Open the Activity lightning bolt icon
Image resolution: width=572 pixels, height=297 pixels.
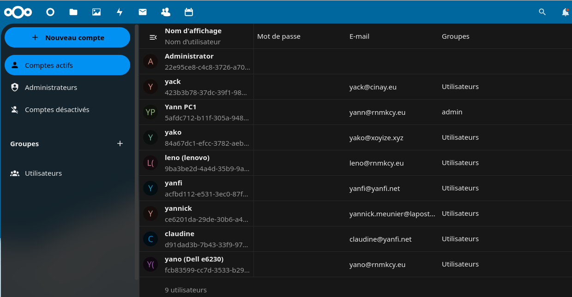coord(120,12)
